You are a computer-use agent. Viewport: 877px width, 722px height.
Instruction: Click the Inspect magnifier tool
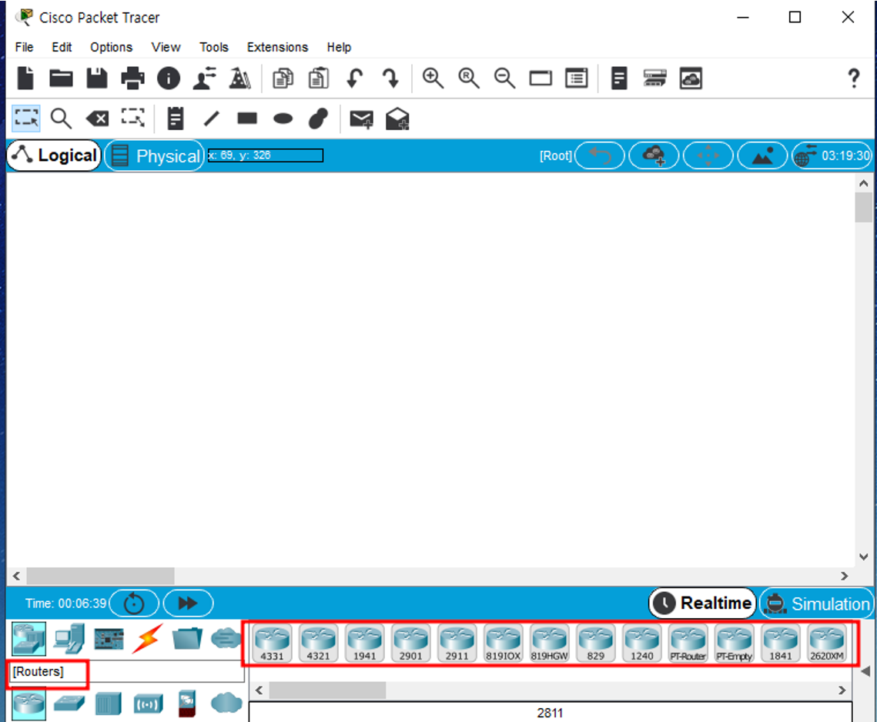coord(61,118)
